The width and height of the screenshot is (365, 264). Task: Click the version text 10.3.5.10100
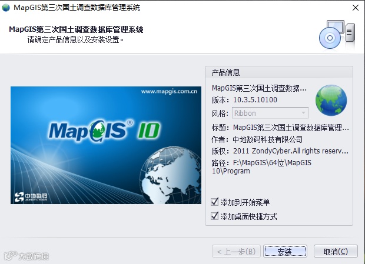coord(255,100)
